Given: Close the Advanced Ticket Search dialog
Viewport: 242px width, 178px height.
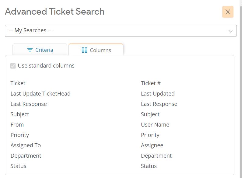Looking at the screenshot, I should click(228, 12).
